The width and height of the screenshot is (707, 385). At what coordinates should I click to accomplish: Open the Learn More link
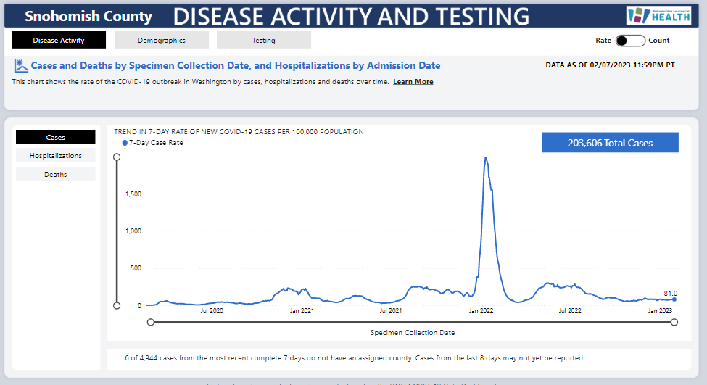(413, 82)
